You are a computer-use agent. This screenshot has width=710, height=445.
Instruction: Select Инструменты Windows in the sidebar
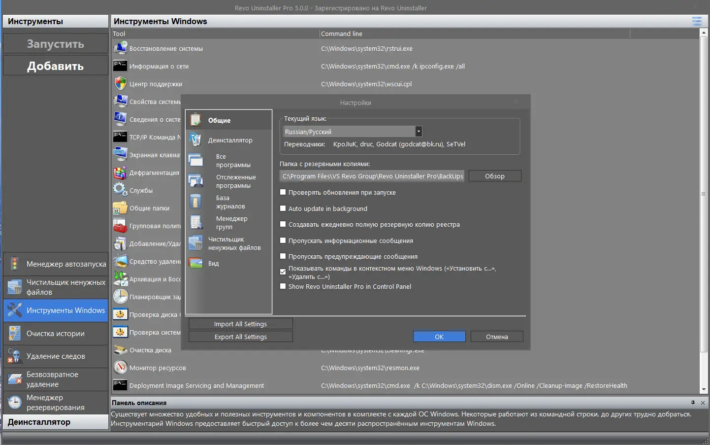click(56, 310)
